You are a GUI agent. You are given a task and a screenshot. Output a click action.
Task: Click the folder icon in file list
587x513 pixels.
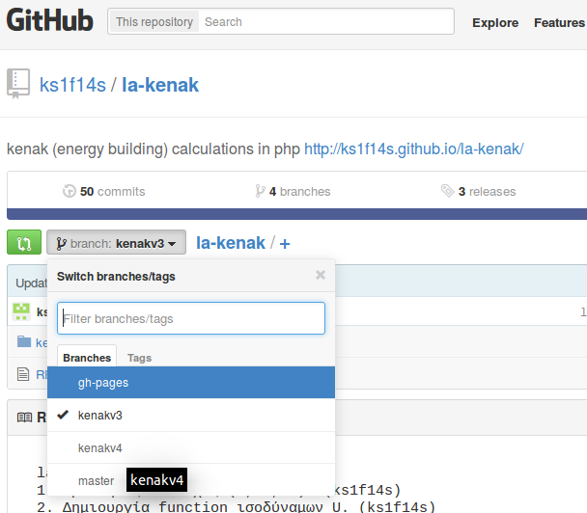click(24, 342)
